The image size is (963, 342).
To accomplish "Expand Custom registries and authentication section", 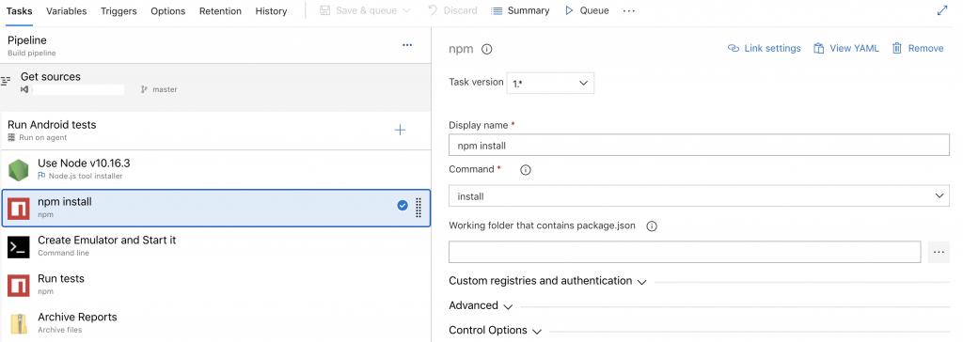I will [548, 281].
